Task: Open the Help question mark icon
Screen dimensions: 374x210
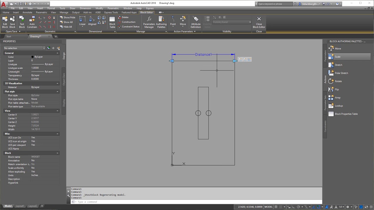Action: 337,4
